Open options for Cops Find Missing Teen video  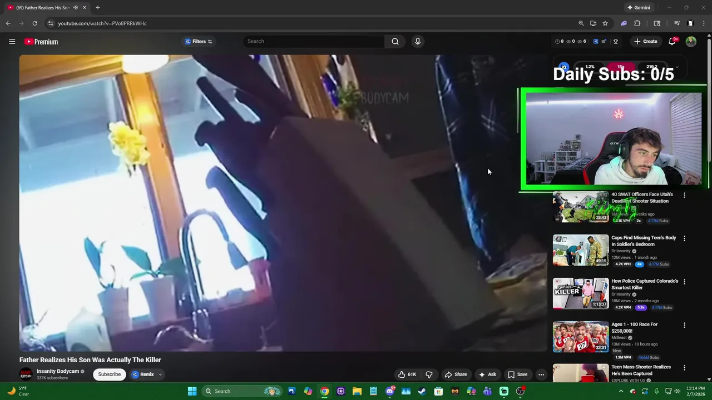click(684, 238)
